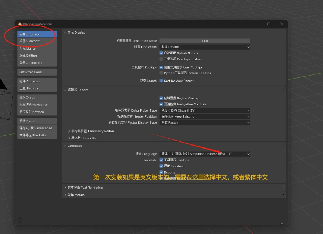Open the System section

[37, 121]
